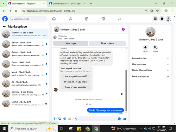This screenshot has width=176, height=132.
Task: Send quick reply In talks. I'll let you know.
Action: 76,82
